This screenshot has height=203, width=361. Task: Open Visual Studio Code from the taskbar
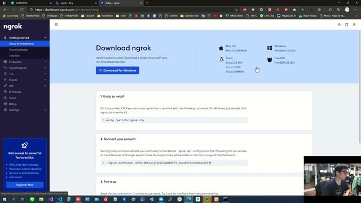click(60, 199)
